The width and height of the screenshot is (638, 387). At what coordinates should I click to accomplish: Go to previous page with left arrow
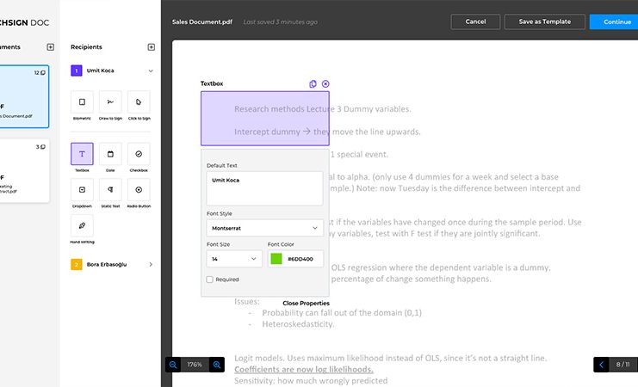click(601, 365)
